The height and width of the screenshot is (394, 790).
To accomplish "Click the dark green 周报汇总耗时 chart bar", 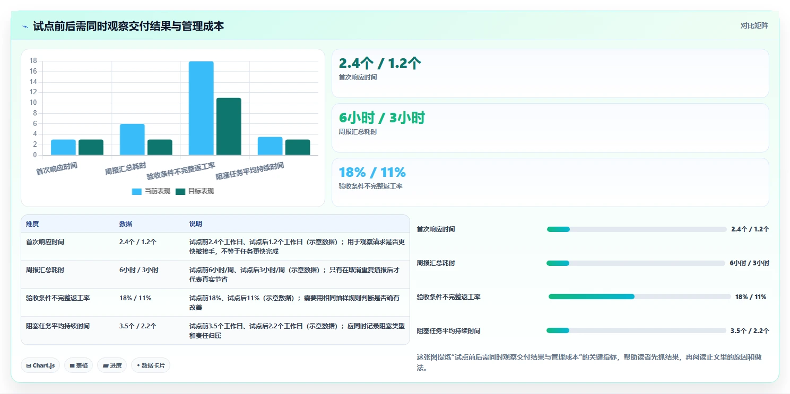I will 160,147.
